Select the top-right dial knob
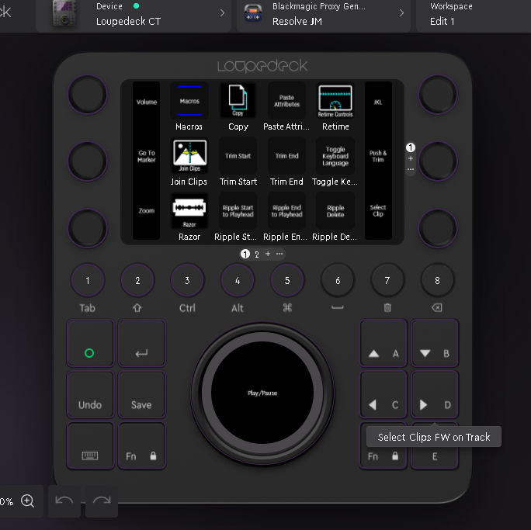 click(x=438, y=95)
